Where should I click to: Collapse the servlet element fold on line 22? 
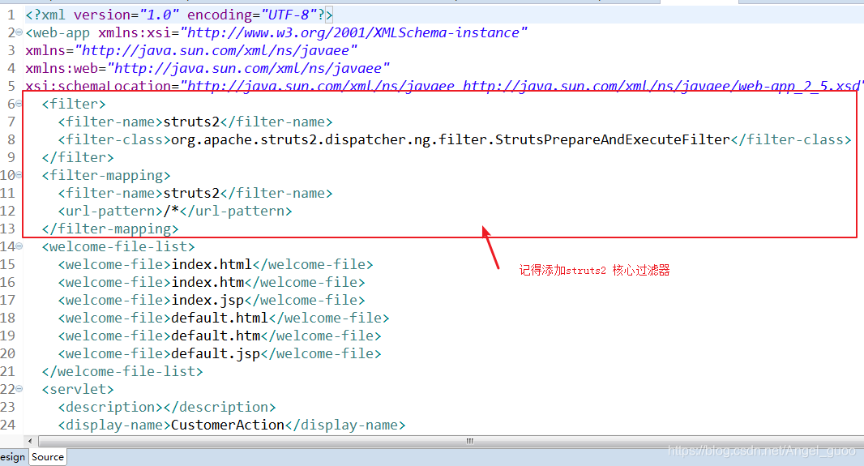(x=19, y=389)
